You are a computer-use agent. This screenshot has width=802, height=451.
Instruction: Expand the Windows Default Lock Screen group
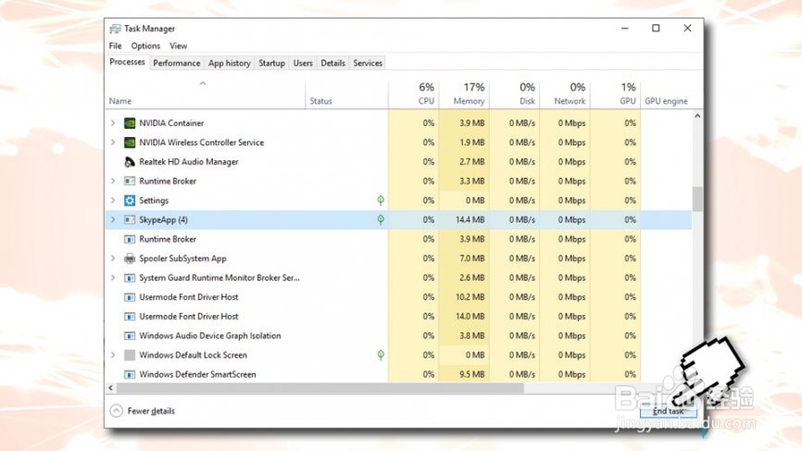click(x=113, y=355)
